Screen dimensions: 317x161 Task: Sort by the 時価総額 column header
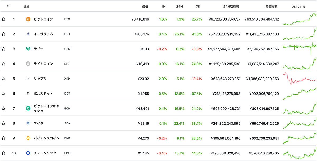coord(271,6)
